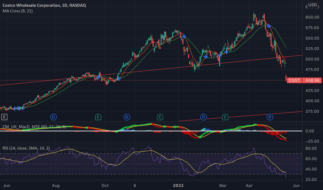
Task: Open the earnings marker just before Oct
Action: pos(98,117)
